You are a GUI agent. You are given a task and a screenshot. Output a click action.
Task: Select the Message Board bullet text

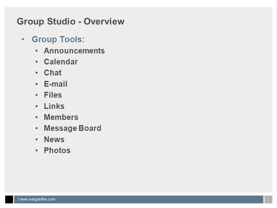coord(72,128)
